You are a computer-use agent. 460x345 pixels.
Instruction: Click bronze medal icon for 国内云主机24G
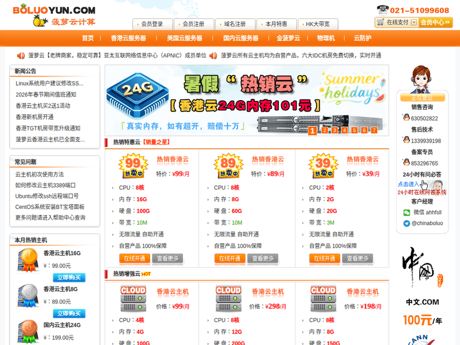28,332
